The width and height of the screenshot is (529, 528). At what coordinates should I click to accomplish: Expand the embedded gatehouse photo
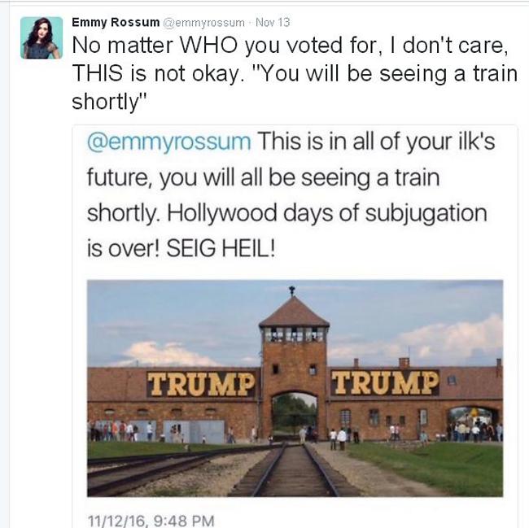click(295, 388)
